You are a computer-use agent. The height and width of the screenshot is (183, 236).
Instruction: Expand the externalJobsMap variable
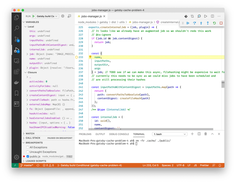point(27,104)
